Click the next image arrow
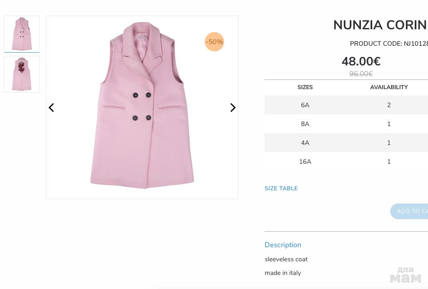This screenshot has height=289, width=428. (x=233, y=108)
